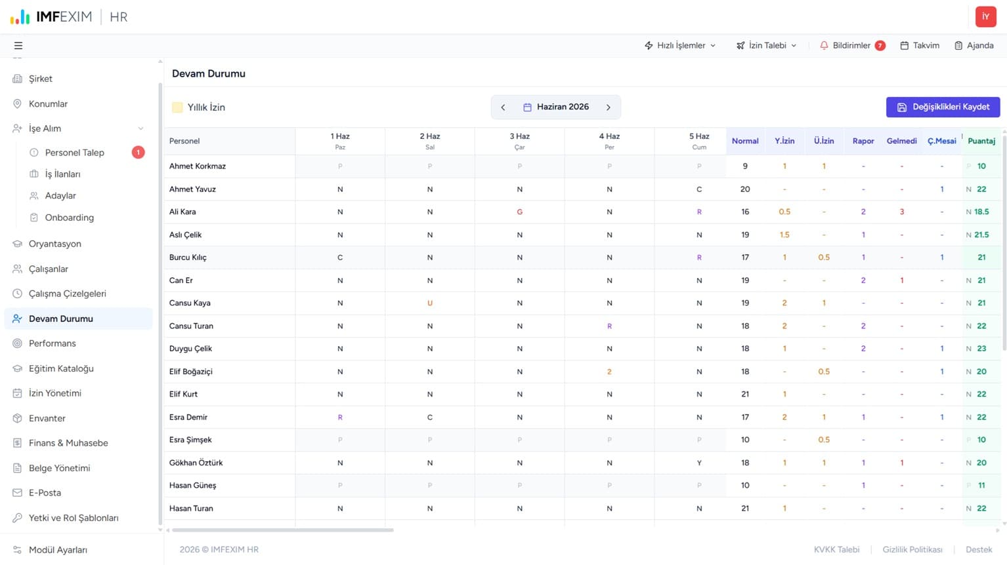1007x565 pixels.
Task: Click the Hızlı İşlemler lightning icon
Action: pos(649,46)
